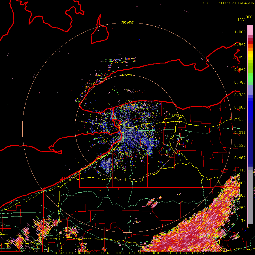255x255 pixels.
Task: Click the 1.000 legend value
Action: pos(240,32)
